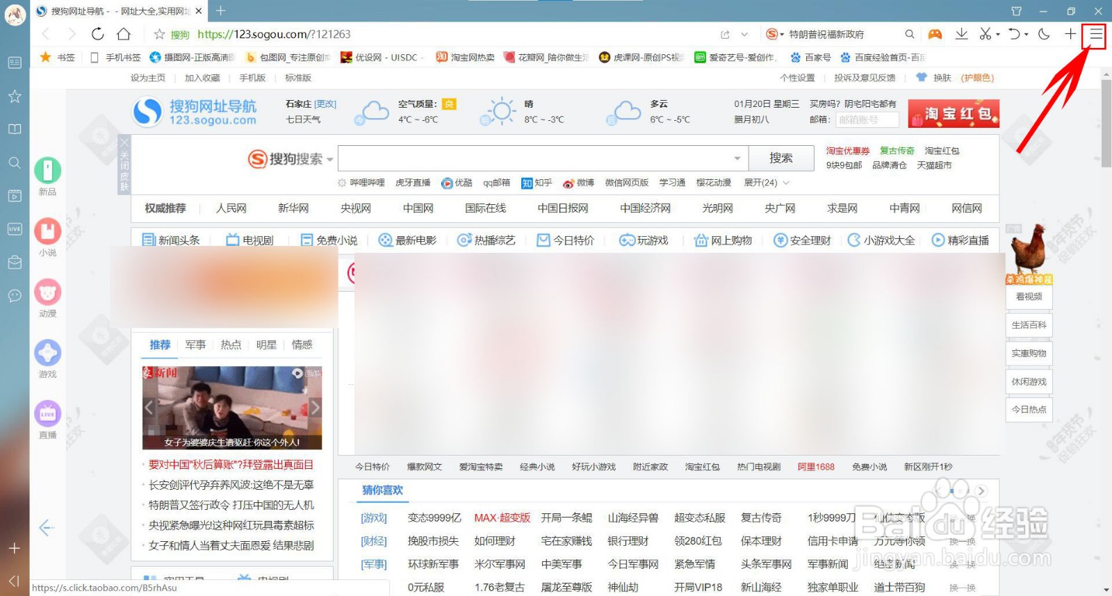Bookmark this page with star icon
1112x596 pixels.
[x=159, y=34]
